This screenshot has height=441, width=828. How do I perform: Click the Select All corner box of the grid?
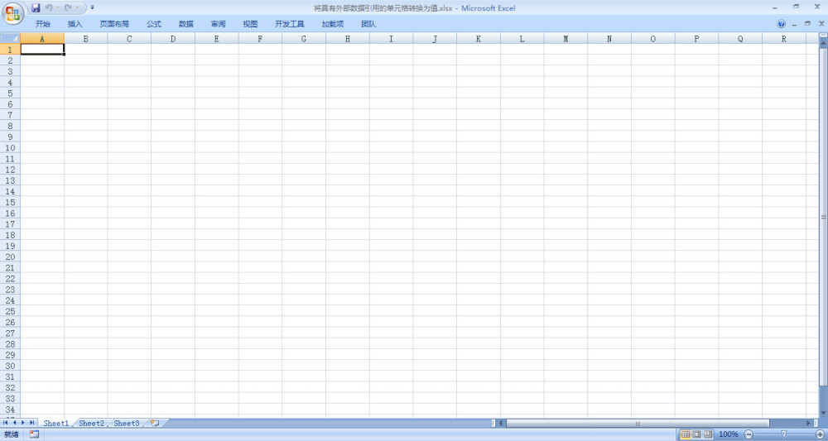point(10,39)
